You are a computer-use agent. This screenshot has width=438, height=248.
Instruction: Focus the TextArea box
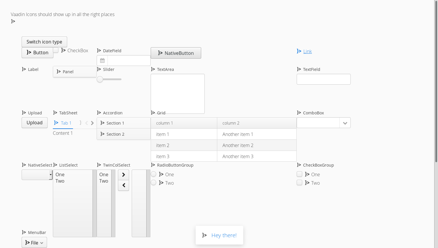tap(178, 94)
